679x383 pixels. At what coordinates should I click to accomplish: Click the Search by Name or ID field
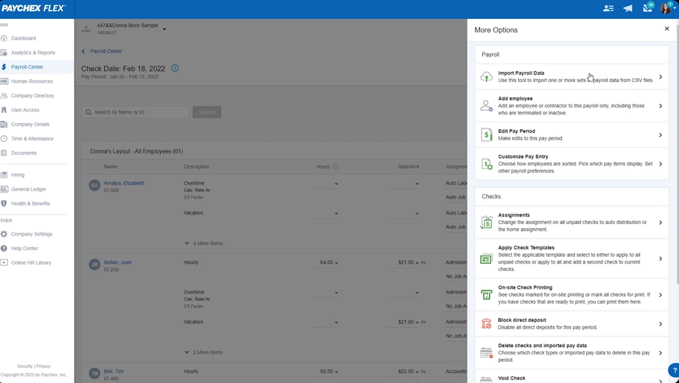click(135, 112)
